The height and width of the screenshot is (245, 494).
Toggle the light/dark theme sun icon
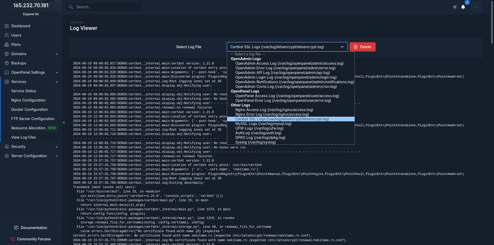click(455, 7)
